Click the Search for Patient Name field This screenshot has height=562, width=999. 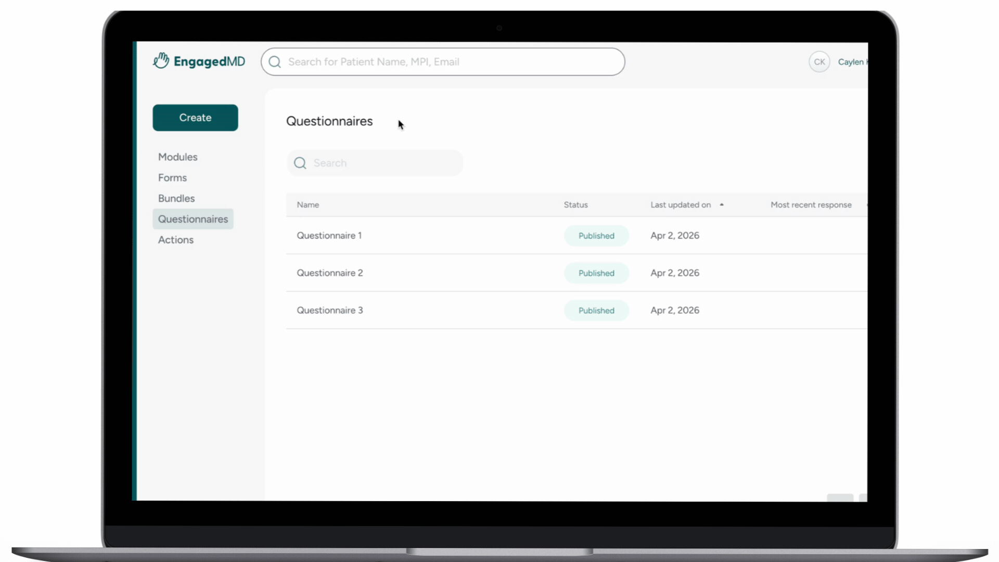tap(443, 62)
